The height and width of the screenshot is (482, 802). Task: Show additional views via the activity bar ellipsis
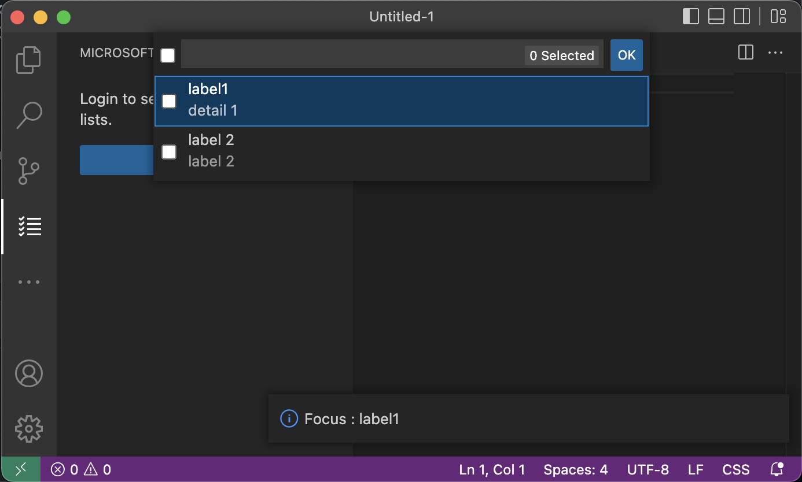coord(28,281)
